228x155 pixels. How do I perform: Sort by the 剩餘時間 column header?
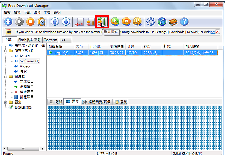click(117, 46)
